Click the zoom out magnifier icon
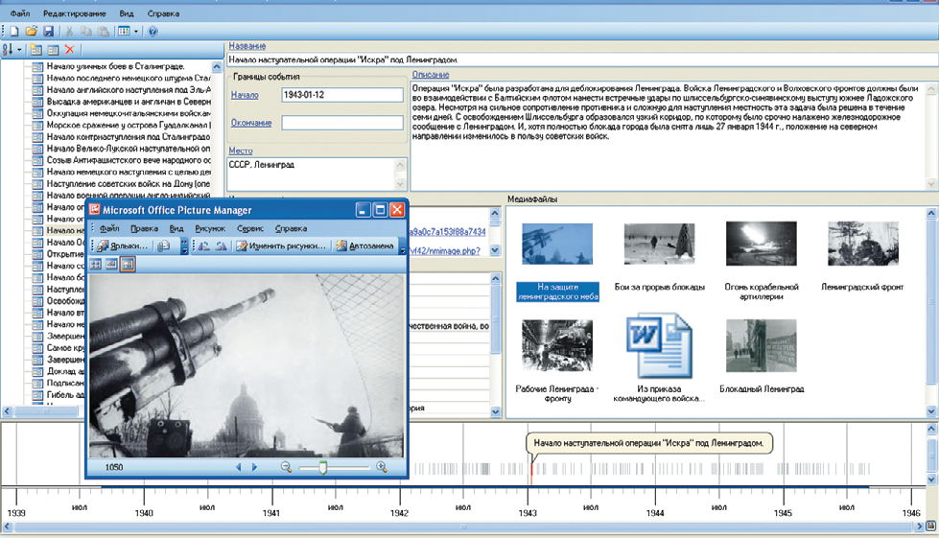 [x=286, y=467]
